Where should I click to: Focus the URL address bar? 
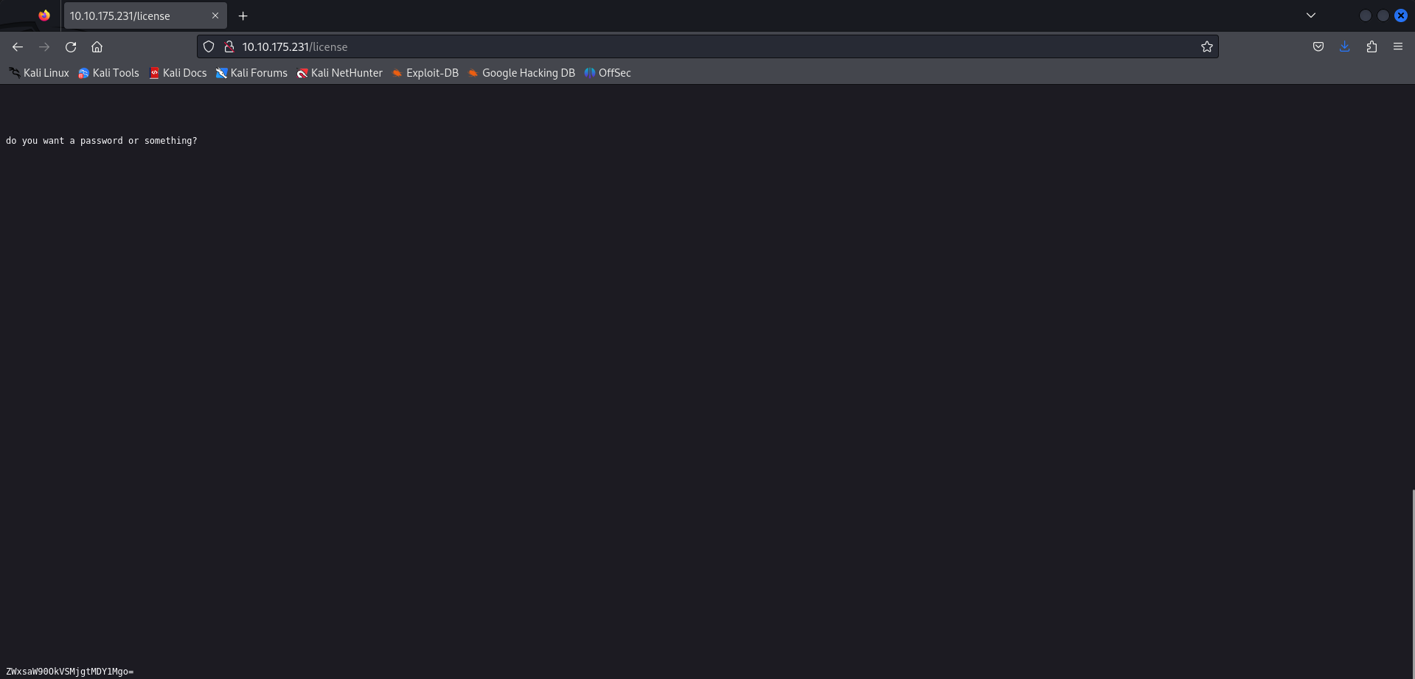click(708, 46)
